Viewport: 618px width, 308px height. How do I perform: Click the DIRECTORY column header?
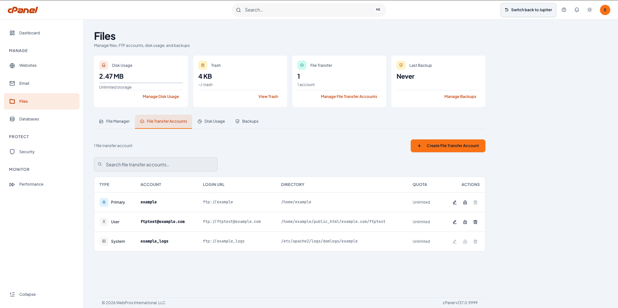tap(293, 185)
